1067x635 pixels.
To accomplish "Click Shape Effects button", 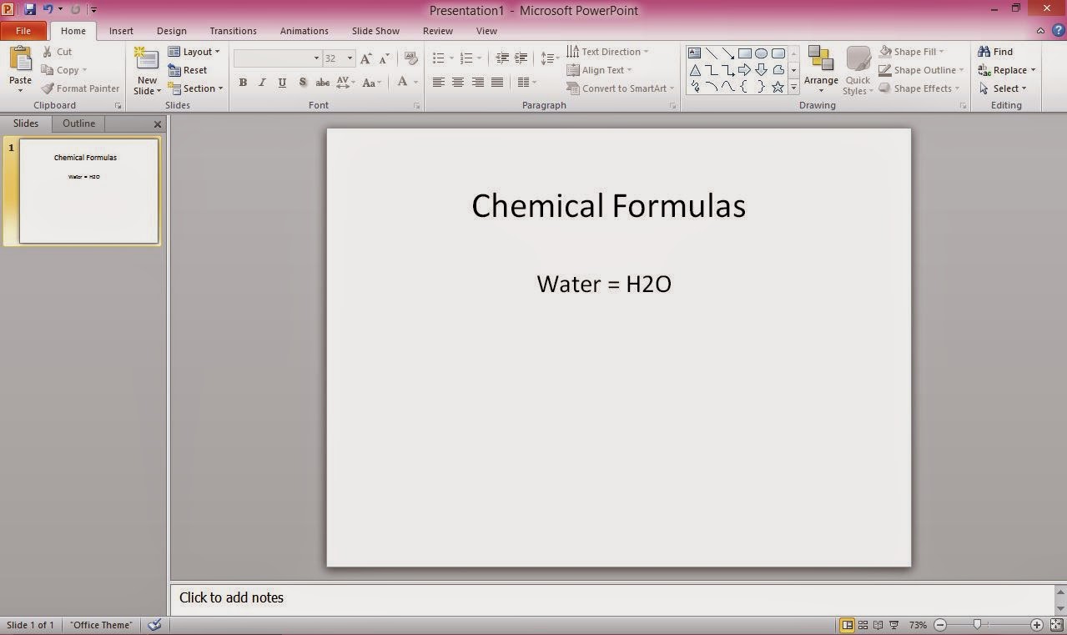I will click(919, 88).
